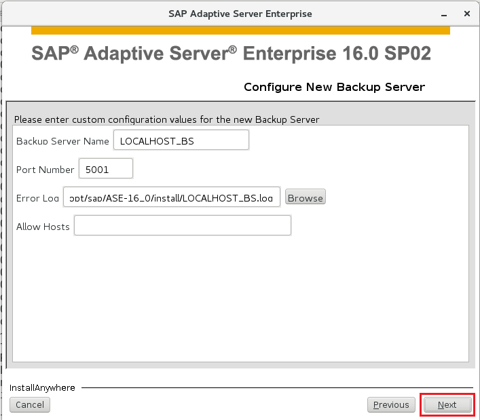480x420 pixels.
Task: Close the SAP Adaptive Server Enterprise window
Action: (467, 14)
